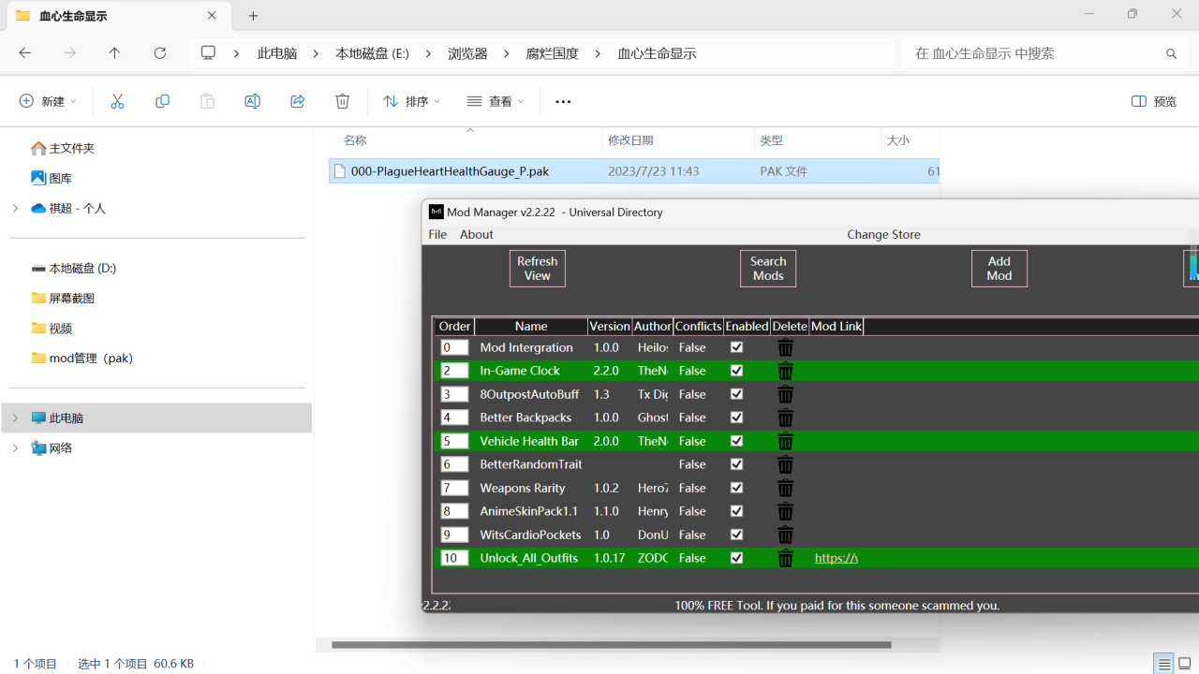This screenshot has width=1199, height=674.
Task: Expand the 网络 tree node
Action: click(x=15, y=447)
